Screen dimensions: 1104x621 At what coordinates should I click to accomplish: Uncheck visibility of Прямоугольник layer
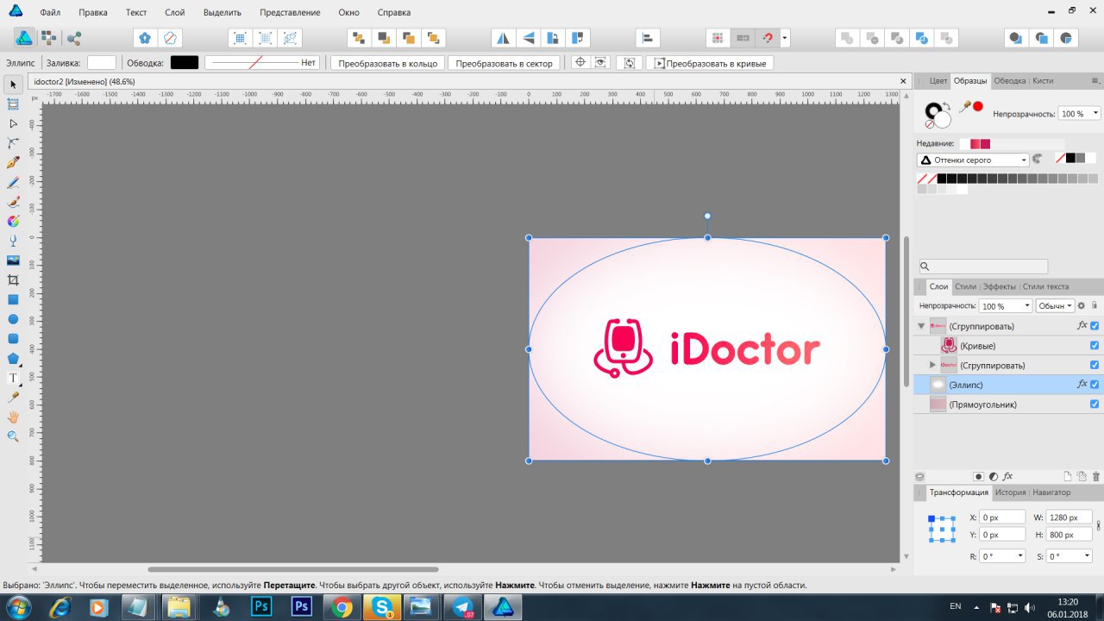tap(1095, 405)
